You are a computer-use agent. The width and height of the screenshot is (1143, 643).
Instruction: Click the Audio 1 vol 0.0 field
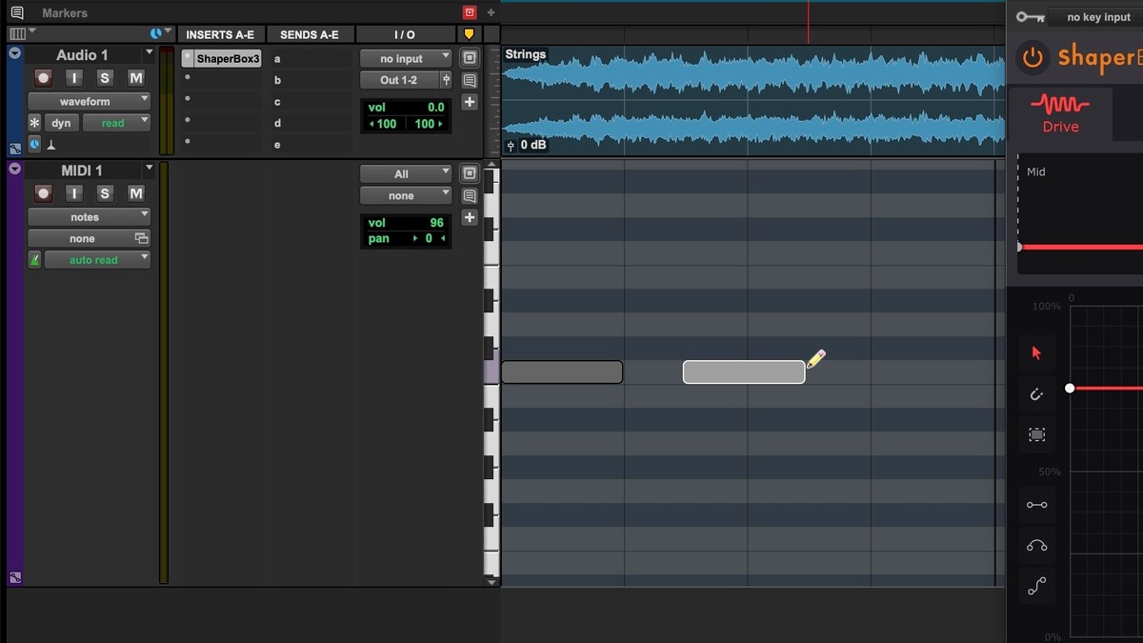406,108
